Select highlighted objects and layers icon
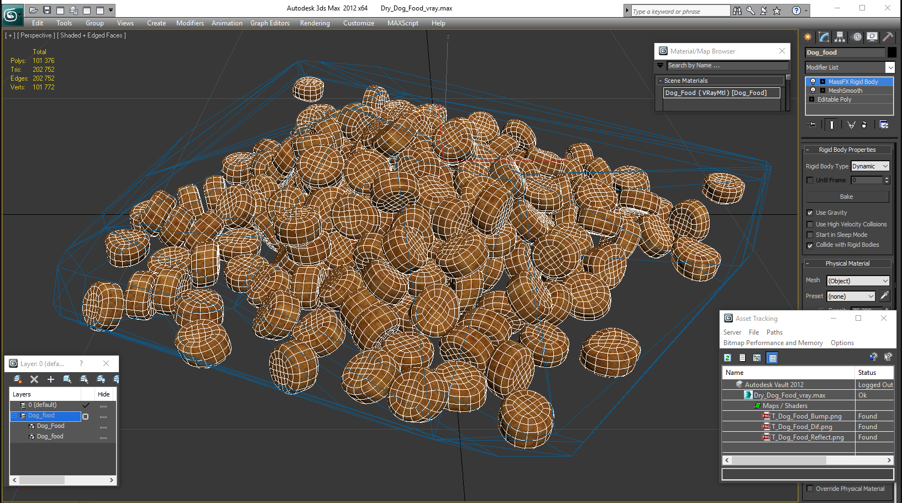This screenshot has width=902, height=503. pyautogui.click(x=67, y=379)
